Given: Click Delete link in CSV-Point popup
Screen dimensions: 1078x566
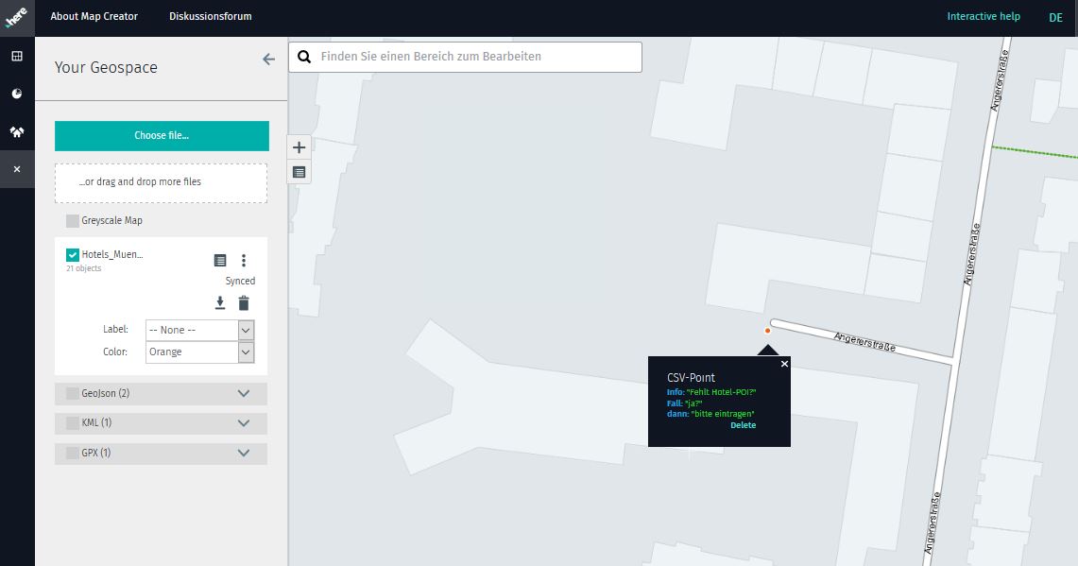Looking at the screenshot, I should 743,425.
